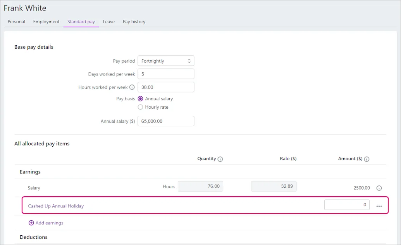Click the plus icon for Add earnings
This screenshot has width=401, height=245.
coord(31,223)
